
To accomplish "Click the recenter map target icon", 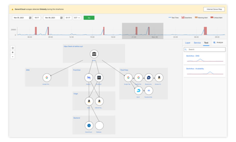I will pyautogui.click(x=12, y=48).
